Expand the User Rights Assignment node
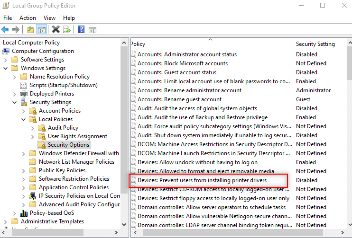 (x=33, y=137)
